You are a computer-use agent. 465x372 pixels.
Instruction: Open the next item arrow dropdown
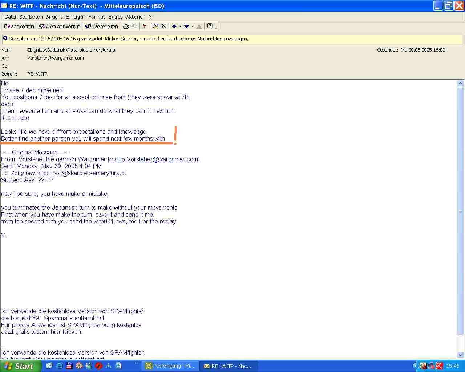click(193, 26)
